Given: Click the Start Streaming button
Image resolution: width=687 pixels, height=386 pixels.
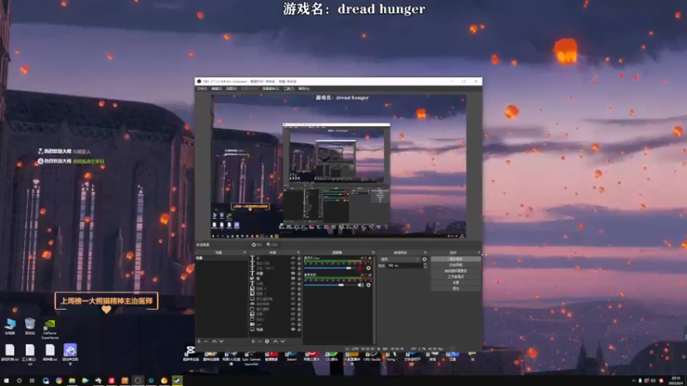Looking at the screenshot, I should 456,259.
